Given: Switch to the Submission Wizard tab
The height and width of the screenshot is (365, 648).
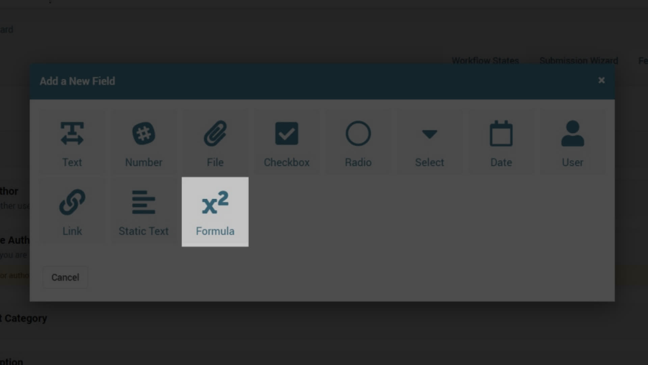Looking at the screenshot, I should 579,60.
